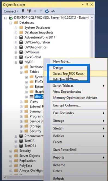The width and height of the screenshot is (108, 181).
Task: Expand the System Databases node
Action: point(16,28)
